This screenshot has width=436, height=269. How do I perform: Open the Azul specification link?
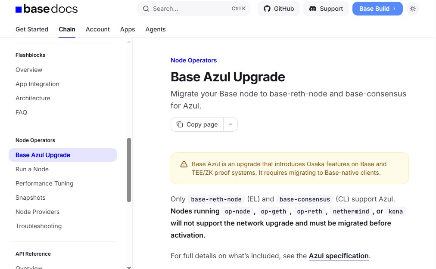tap(339, 256)
